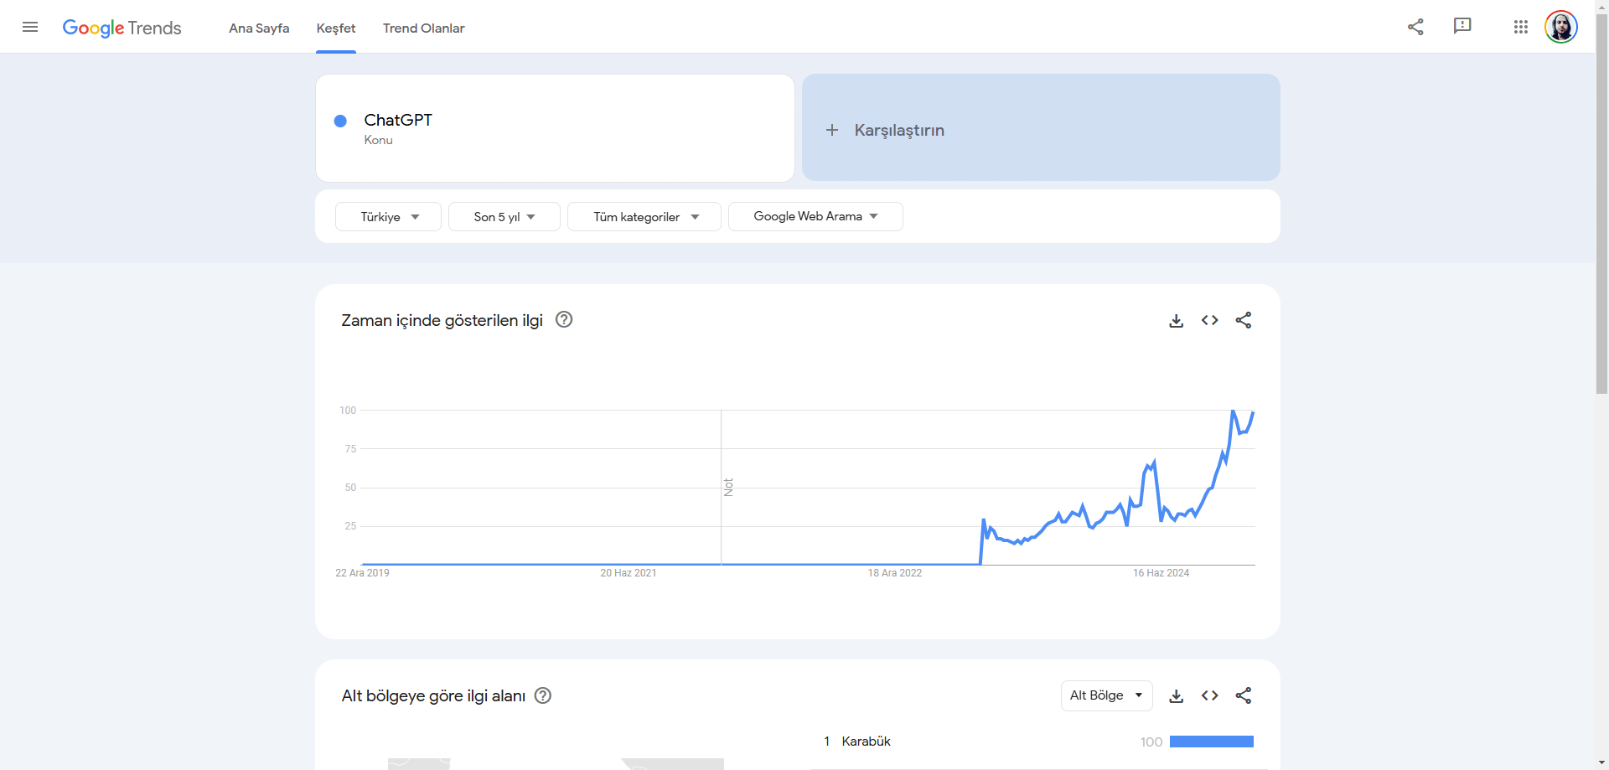The width and height of the screenshot is (1609, 770).
Task: Open the hamburger main menu
Action: pos(30,27)
